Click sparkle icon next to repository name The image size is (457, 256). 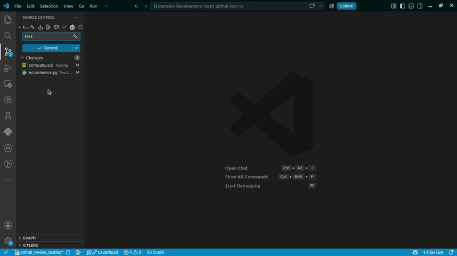point(33,27)
